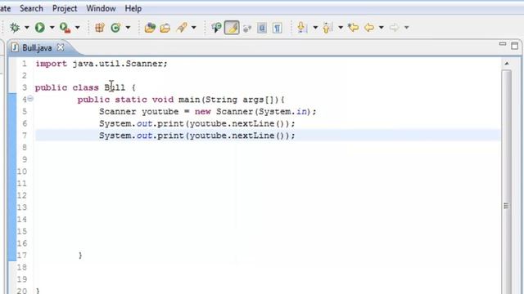Click the Last Edit Location icon

[x=353, y=27]
